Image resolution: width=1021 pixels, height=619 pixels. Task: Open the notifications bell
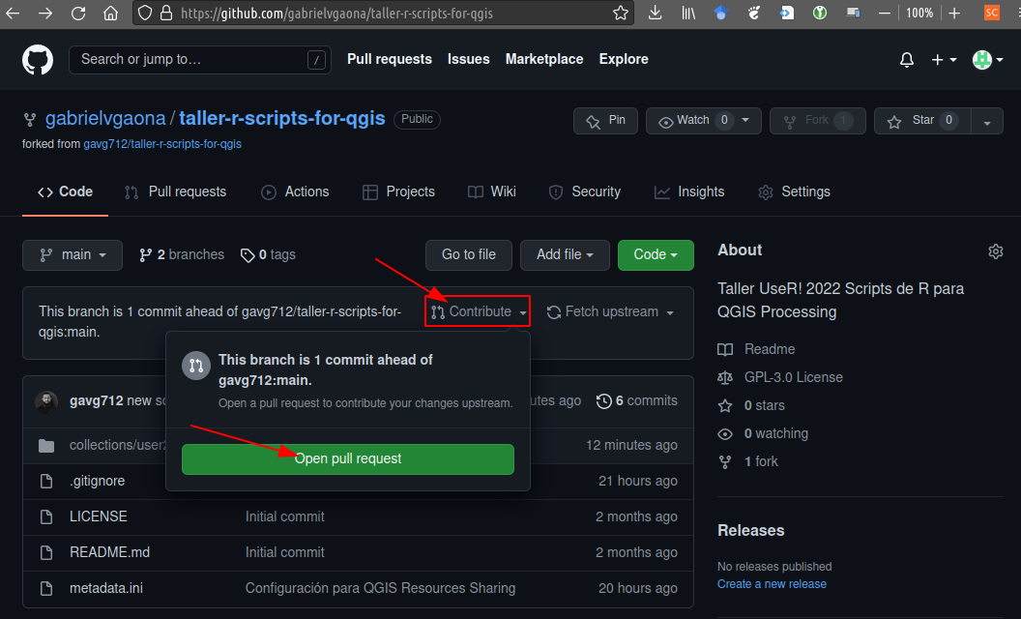(906, 59)
